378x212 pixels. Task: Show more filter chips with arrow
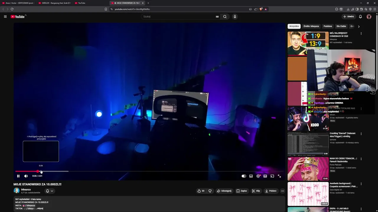pyautogui.click(x=359, y=26)
